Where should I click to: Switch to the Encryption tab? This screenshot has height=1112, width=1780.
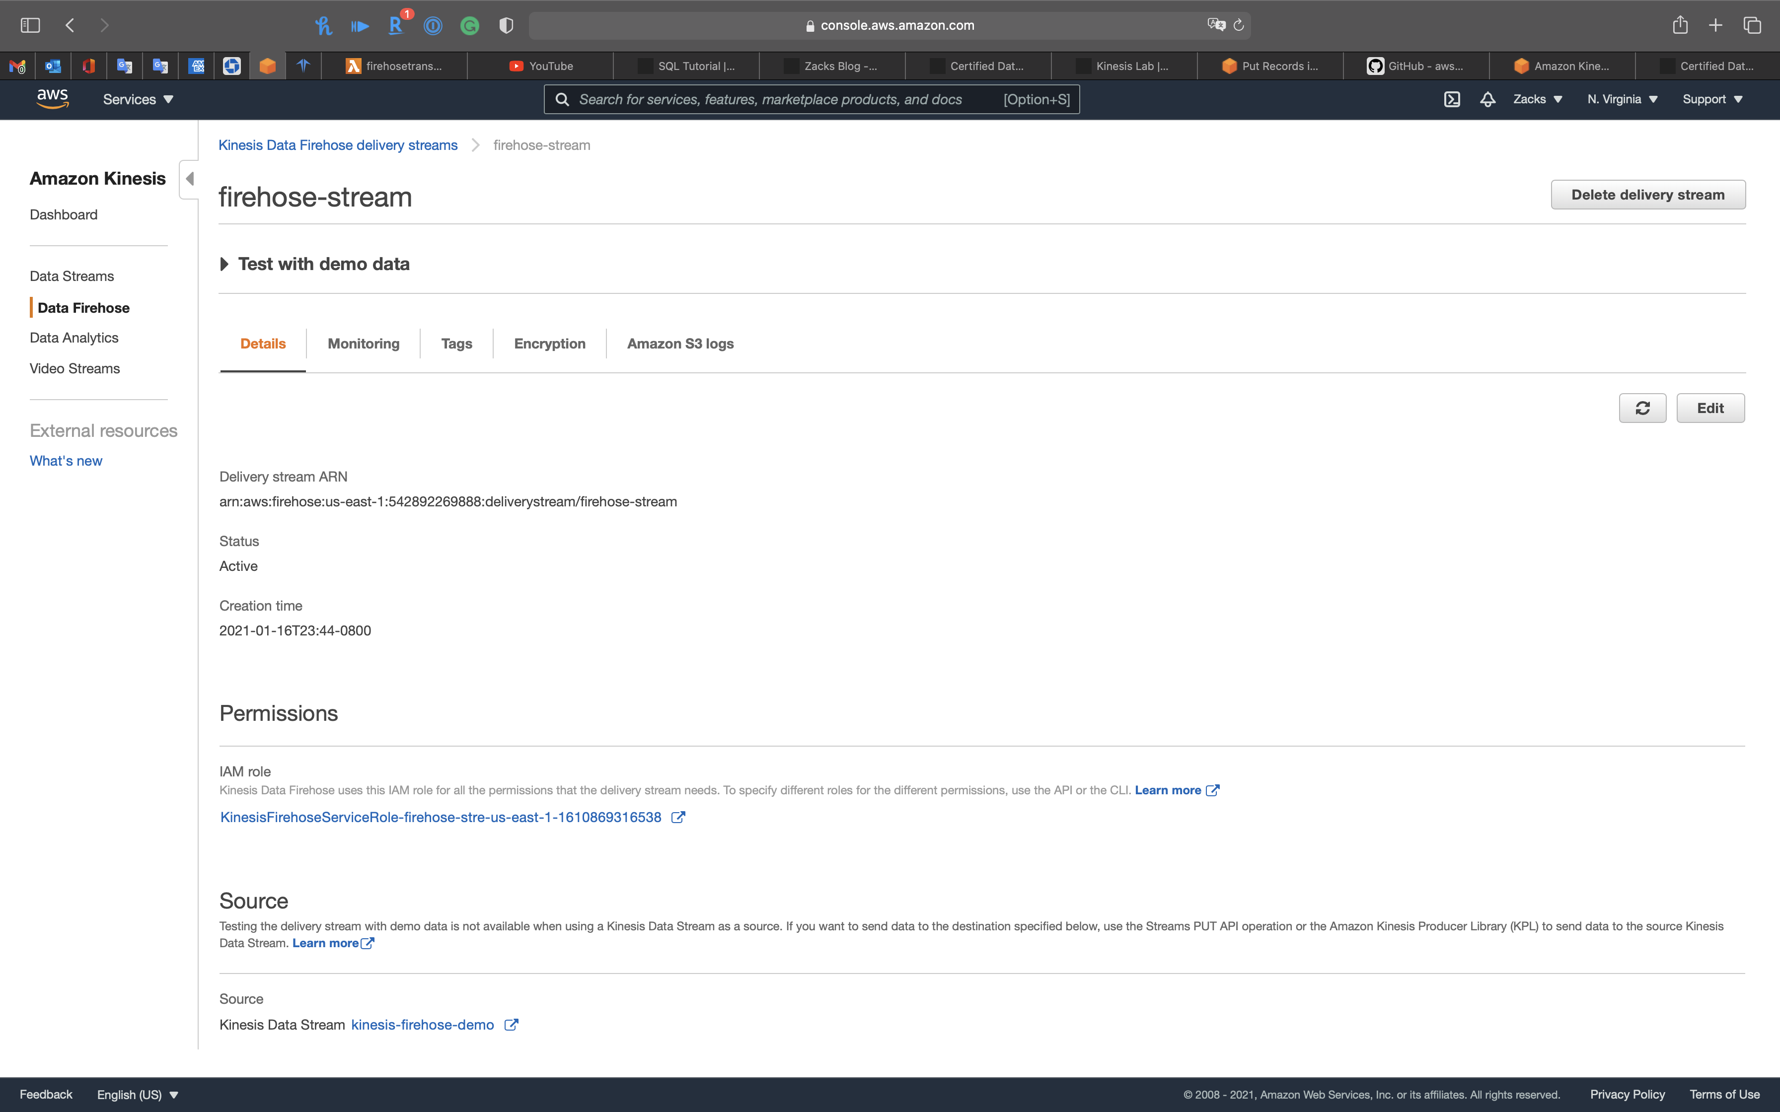[549, 344]
